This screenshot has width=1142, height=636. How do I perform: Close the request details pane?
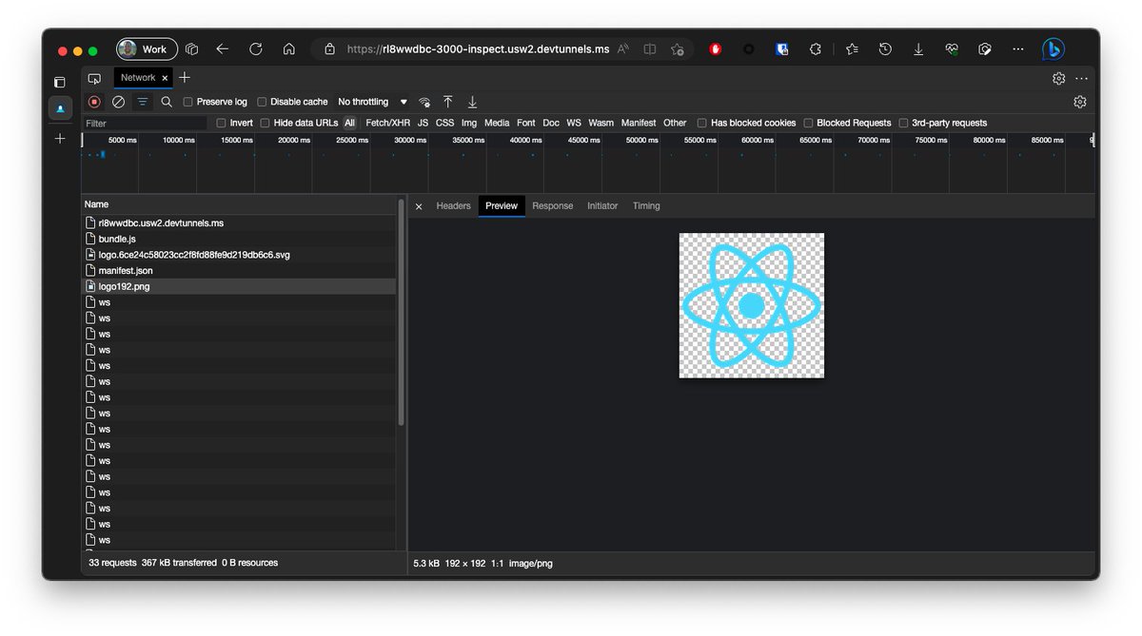tap(419, 206)
